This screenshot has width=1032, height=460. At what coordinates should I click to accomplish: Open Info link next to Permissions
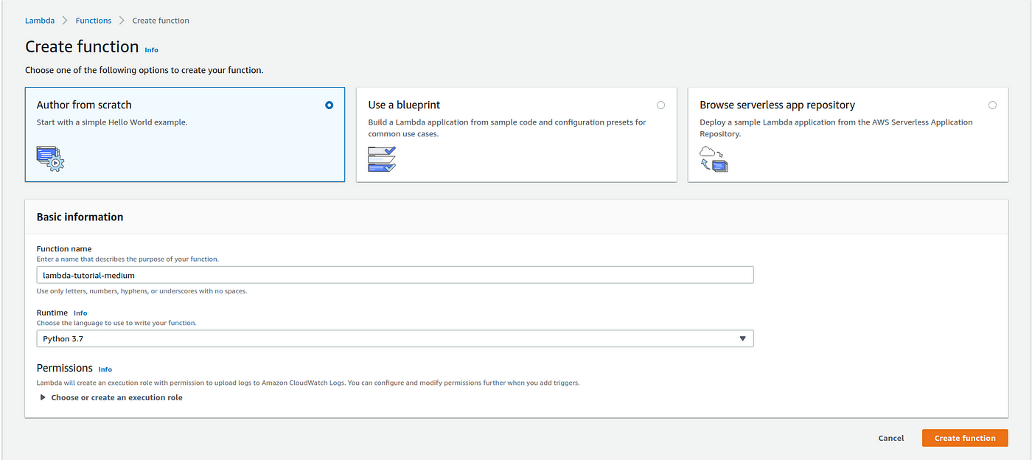click(x=105, y=369)
